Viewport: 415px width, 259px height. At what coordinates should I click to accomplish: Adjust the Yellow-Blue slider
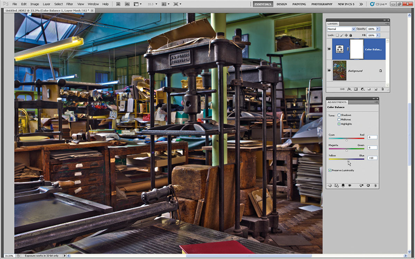[349, 160]
